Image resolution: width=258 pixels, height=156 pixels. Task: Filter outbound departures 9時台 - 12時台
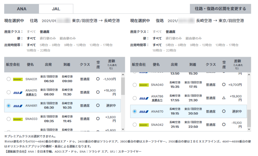pyautogui.click(x=75, y=45)
